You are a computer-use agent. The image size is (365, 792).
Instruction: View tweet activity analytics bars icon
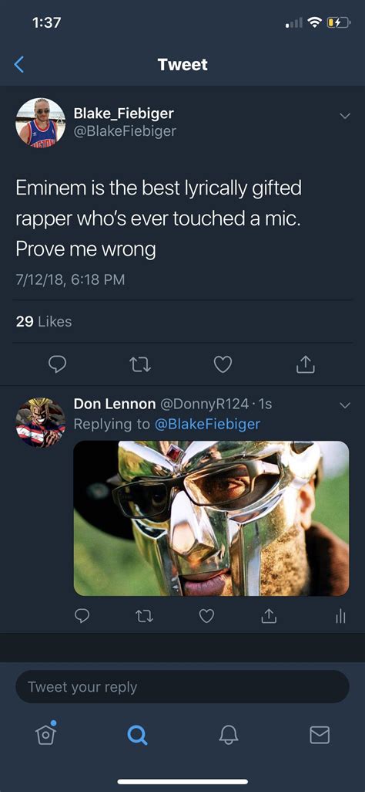tap(341, 616)
